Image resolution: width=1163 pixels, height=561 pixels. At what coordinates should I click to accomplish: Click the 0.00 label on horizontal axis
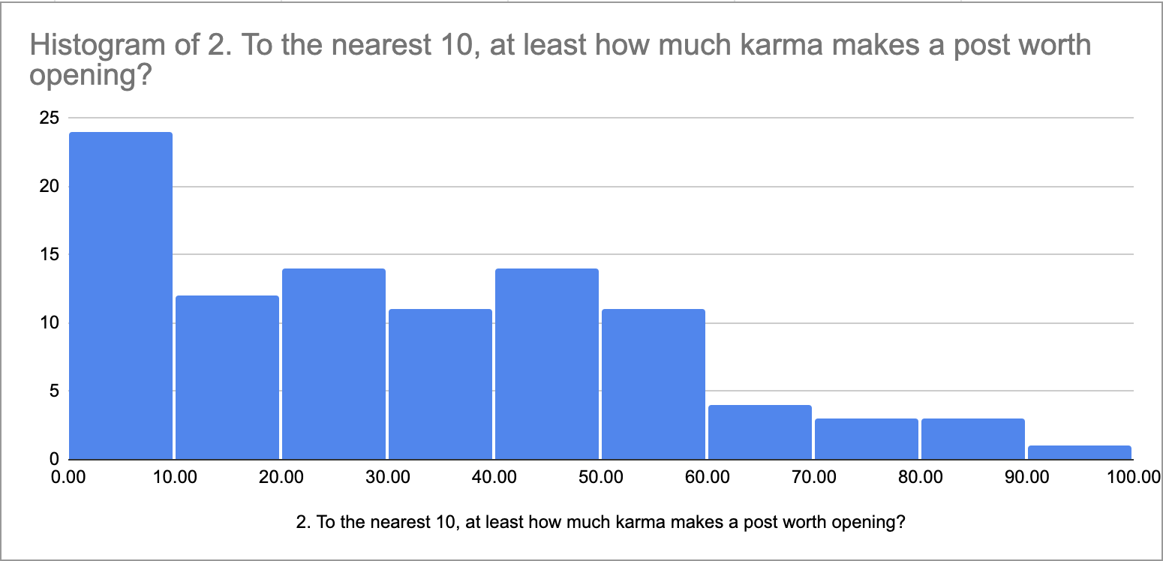click(x=69, y=477)
